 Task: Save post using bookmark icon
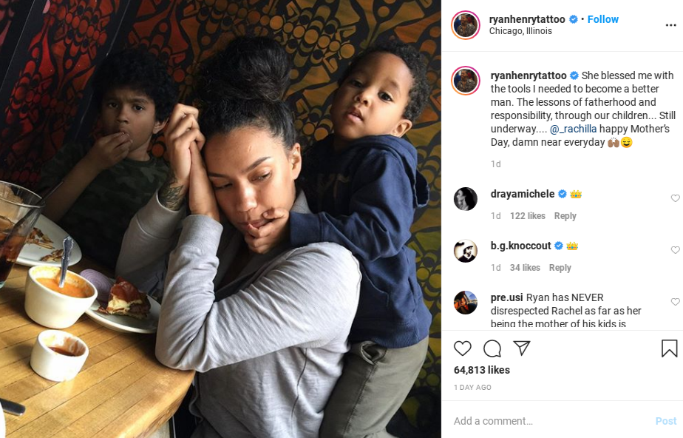click(669, 348)
